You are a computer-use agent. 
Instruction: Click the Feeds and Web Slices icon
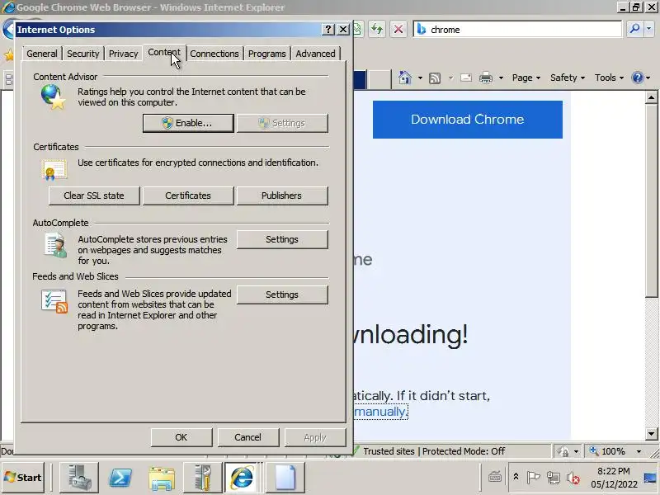tap(54, 301)
